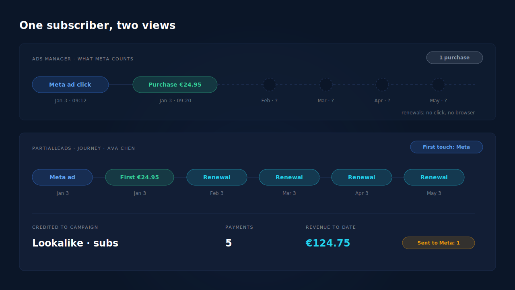515x290 pixels.
Task: Click the 'Feb 3' date label
Action: pyautogui.click(x=217, y=193)
